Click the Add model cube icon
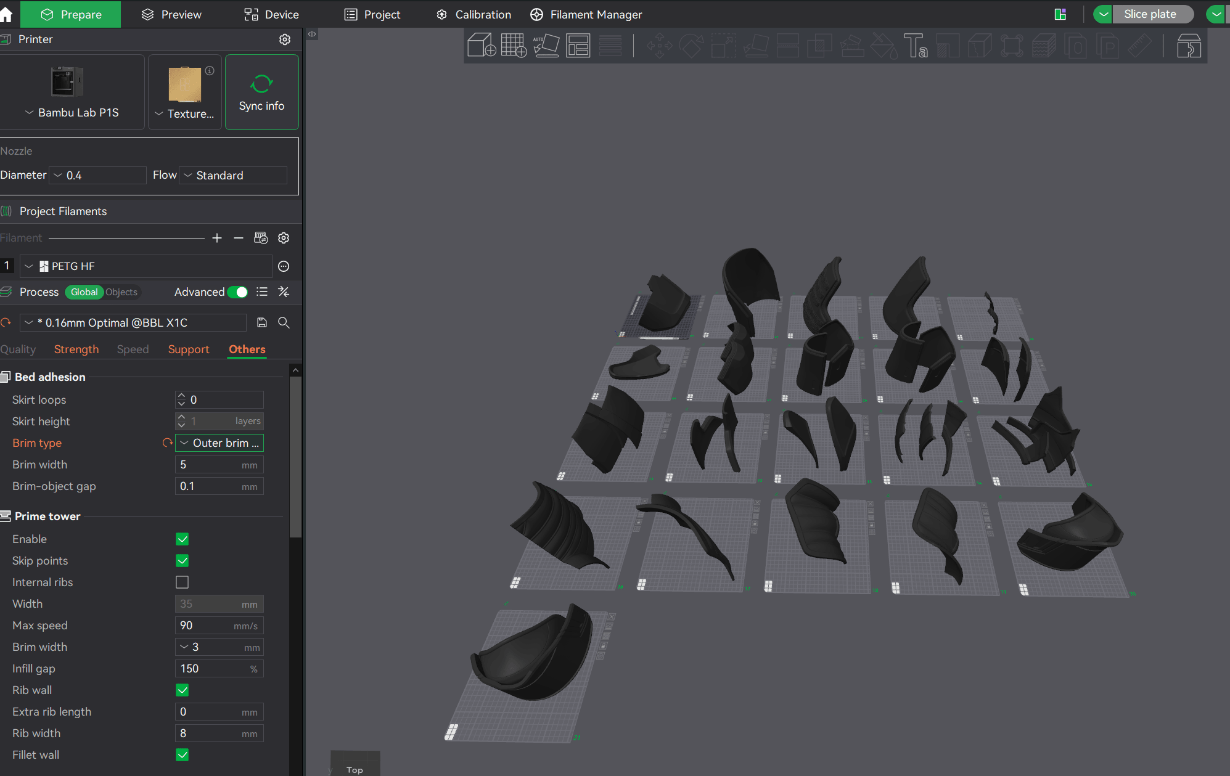The width and height of the screenshot is (1230, 776). (x=482, y=46)
